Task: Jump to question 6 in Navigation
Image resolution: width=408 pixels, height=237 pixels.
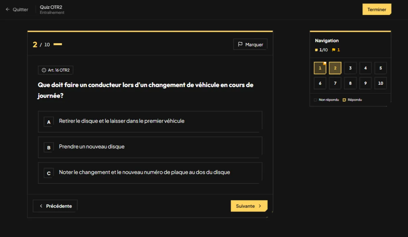Action: click(320, 83)
